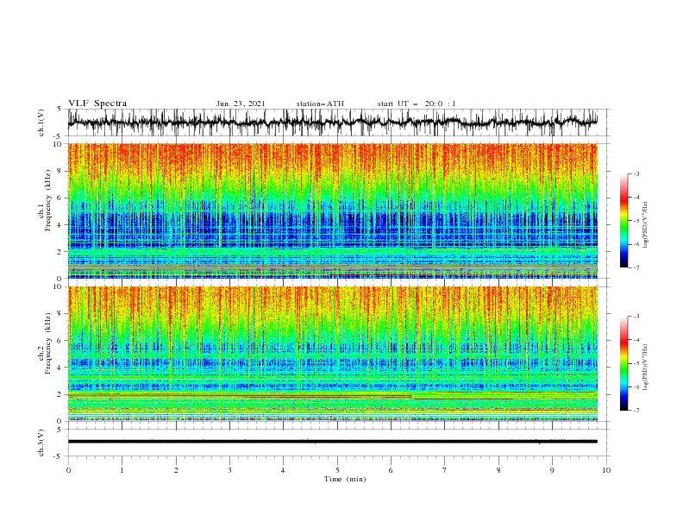683x528 pixels.
Task: Click the "Time (min)" axis label
Action: (345, 479)
